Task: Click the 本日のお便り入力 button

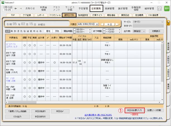Action: coord(134,110)
